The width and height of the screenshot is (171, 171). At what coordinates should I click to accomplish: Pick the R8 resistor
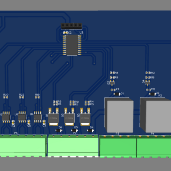click(112, 73)
